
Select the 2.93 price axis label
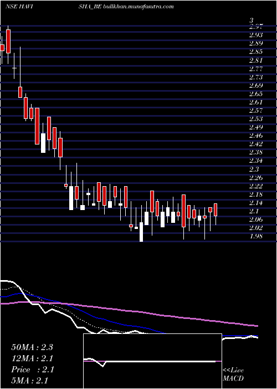pyautogui.click(x=256, y=34)
